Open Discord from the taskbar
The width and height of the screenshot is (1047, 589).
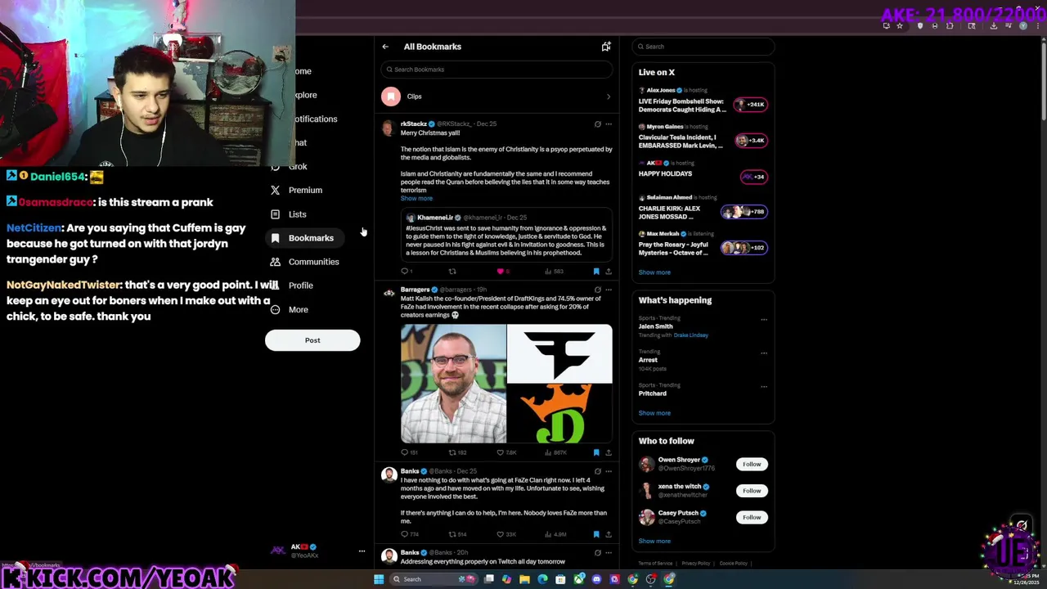(x=596, y=579)
